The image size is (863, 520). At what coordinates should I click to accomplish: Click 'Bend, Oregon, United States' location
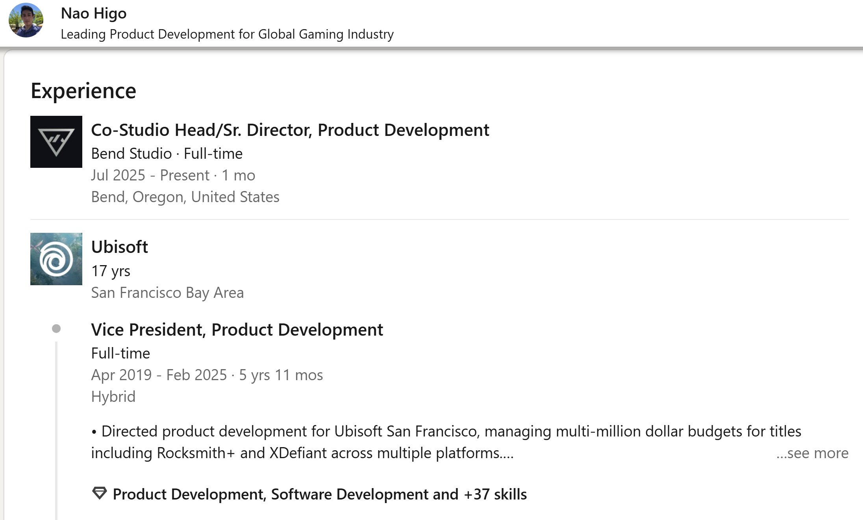pyautogui.click(x=185, y=197)
